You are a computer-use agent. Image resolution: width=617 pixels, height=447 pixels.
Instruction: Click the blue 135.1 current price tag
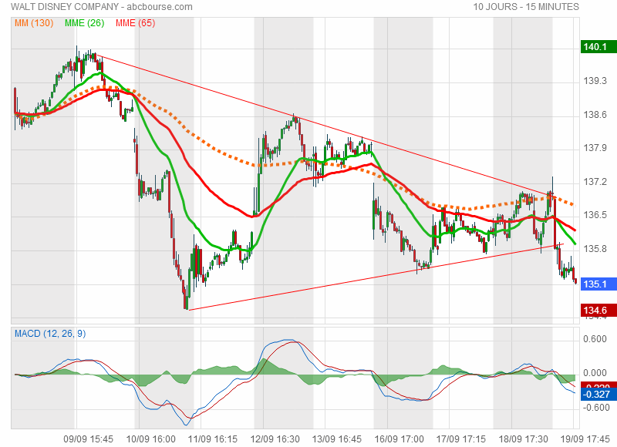click(598, 284)
